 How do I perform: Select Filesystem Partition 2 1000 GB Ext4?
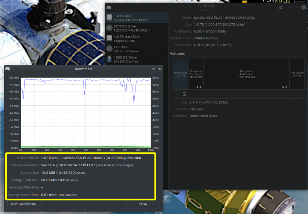click(246, 74)
